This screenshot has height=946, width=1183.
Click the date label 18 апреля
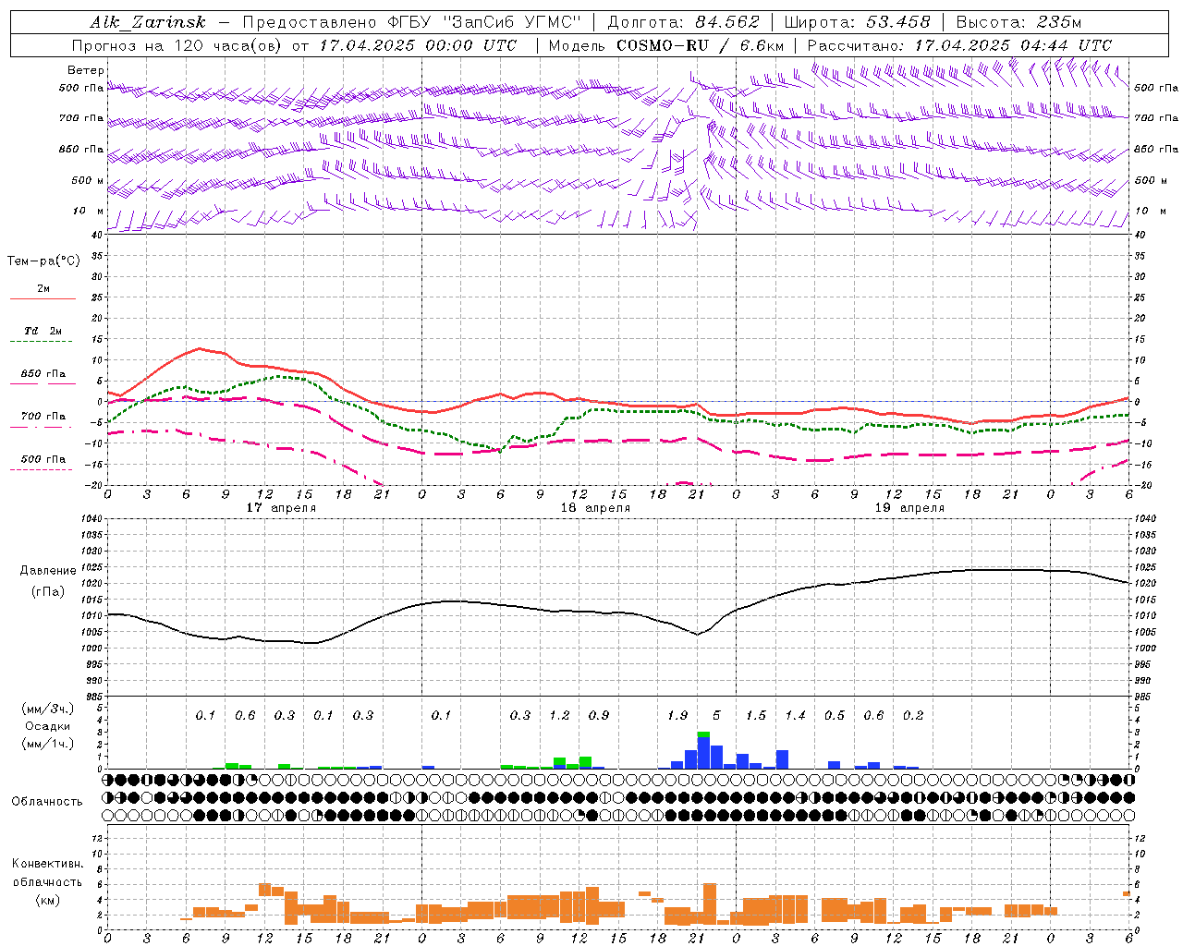tap(595, 508)
